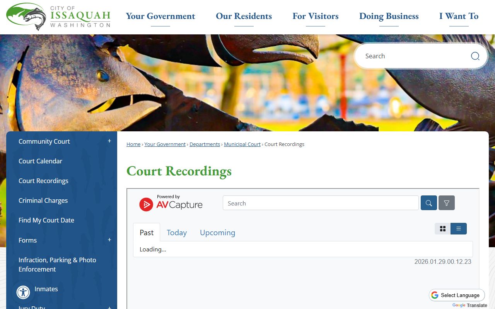
Task: Expand the Community Court submenu
Action: (109, 141)
